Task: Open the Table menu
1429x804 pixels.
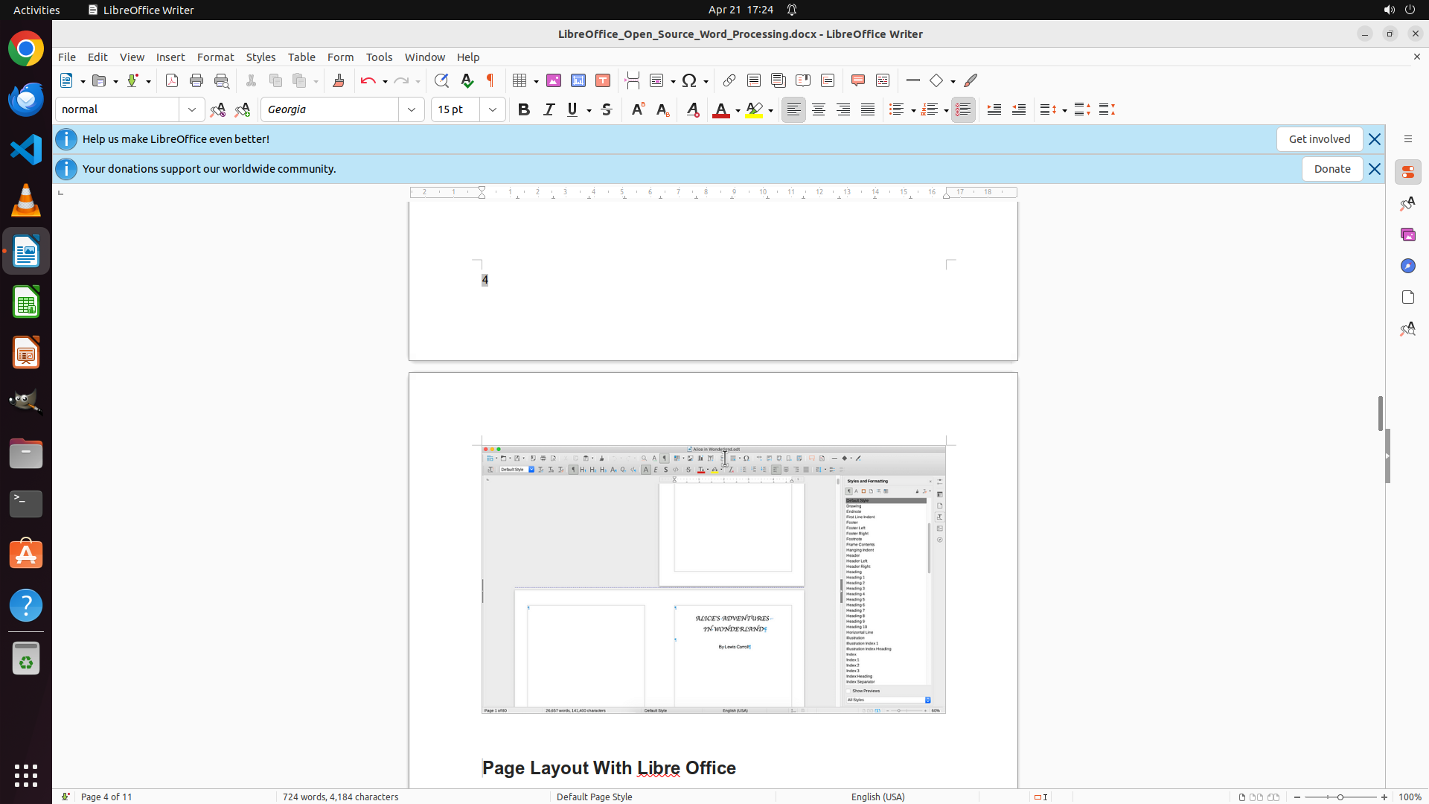Action: [x=301, y=57]
